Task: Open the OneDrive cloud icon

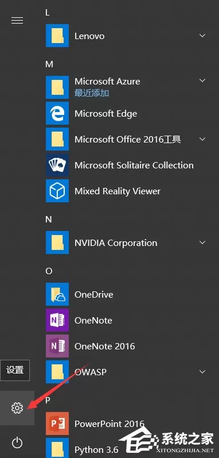Action: tap(57, 294)
